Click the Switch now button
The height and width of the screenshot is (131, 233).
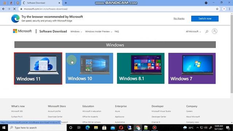point(205,19)
